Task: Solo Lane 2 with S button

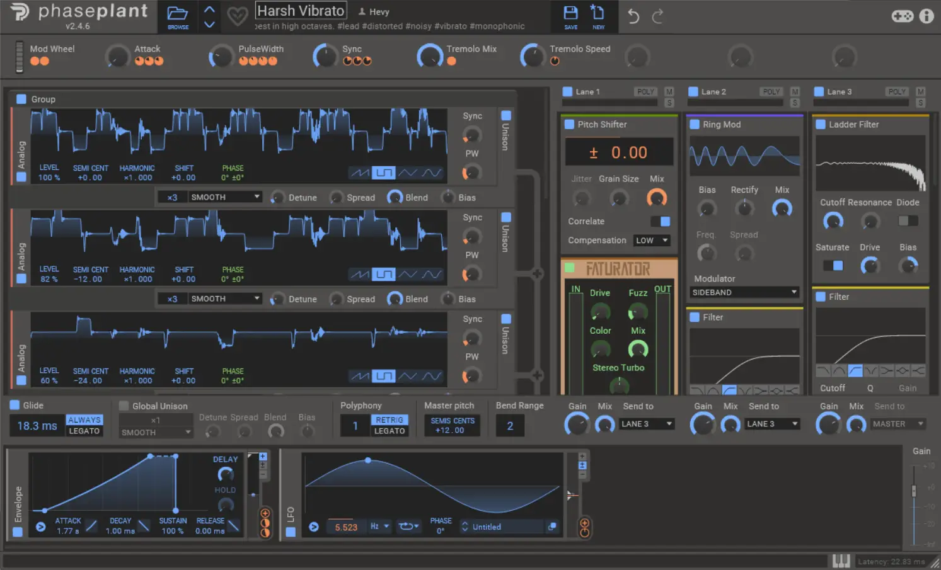Action: coord(795,103)
